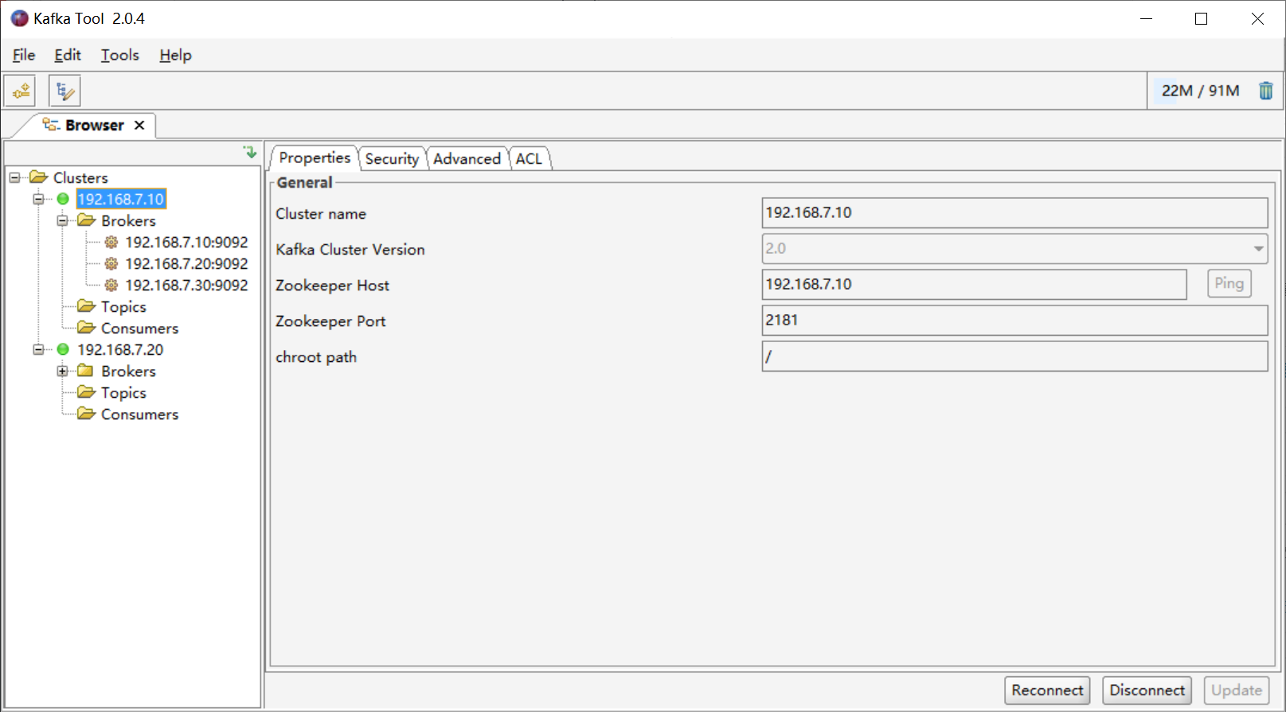
Task: Open the Tools menu
Action: [119, 55]
